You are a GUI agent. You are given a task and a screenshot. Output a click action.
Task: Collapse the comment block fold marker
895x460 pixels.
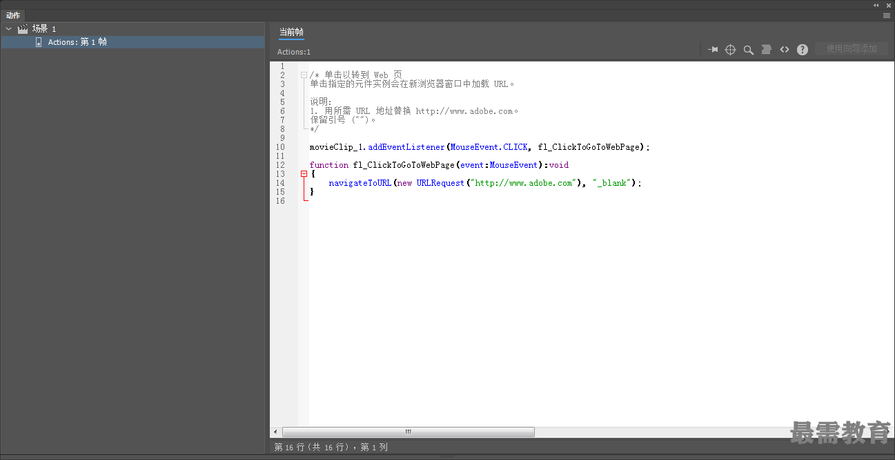(304, 75)
